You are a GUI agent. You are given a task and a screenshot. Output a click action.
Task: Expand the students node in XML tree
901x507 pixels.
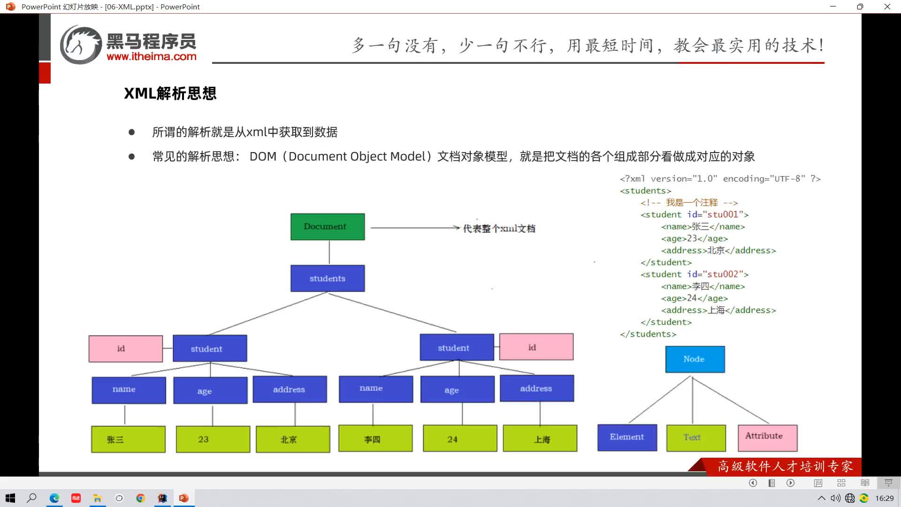tap(328, 278)
